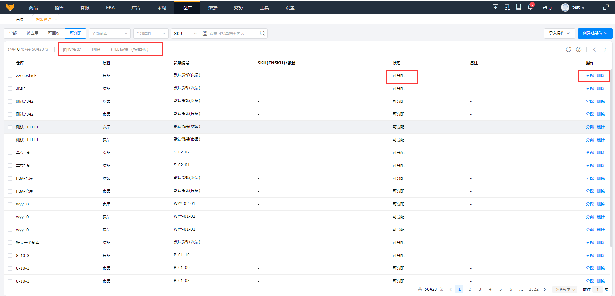
Task: Toggle fullscreen with the expand icon
Action: (x=606, y=7)
